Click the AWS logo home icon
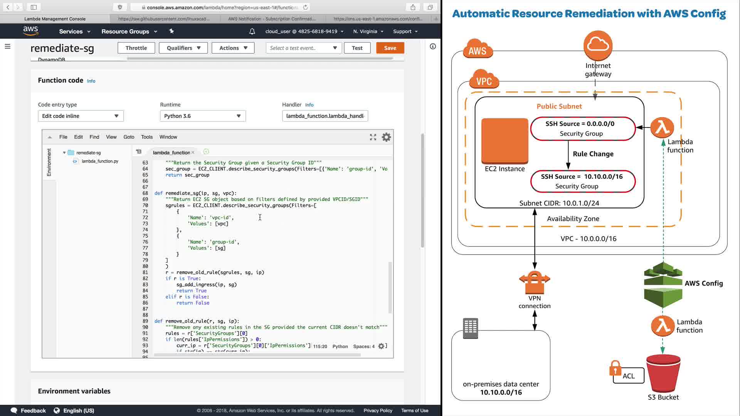 point(30,31)
